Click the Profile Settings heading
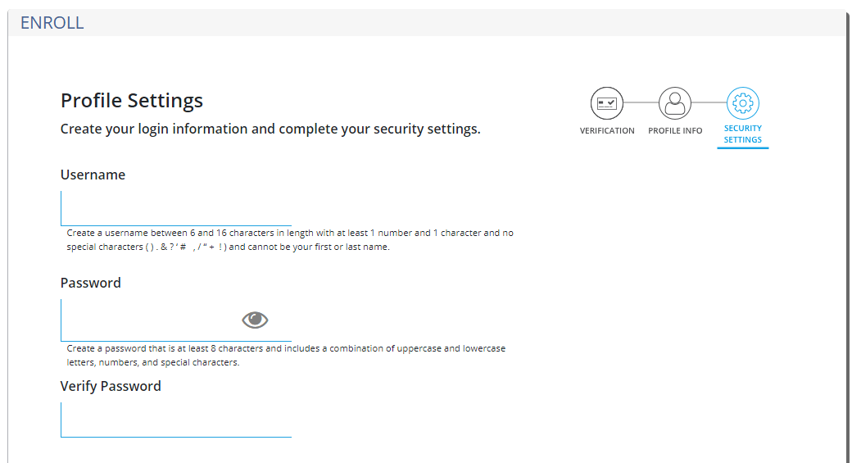861x463 pixels. point(132,101)
